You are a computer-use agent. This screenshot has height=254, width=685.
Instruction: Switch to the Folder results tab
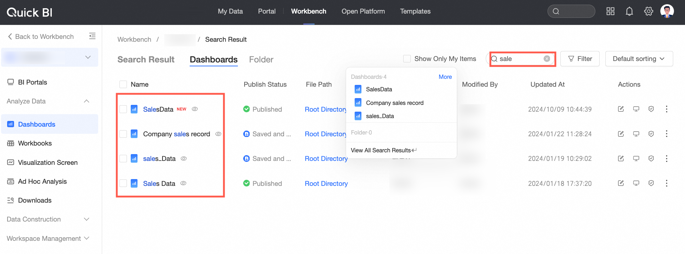click(261, 60)
